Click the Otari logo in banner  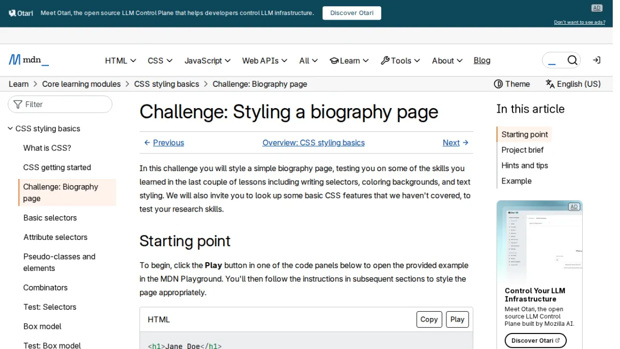click(21, 13)
